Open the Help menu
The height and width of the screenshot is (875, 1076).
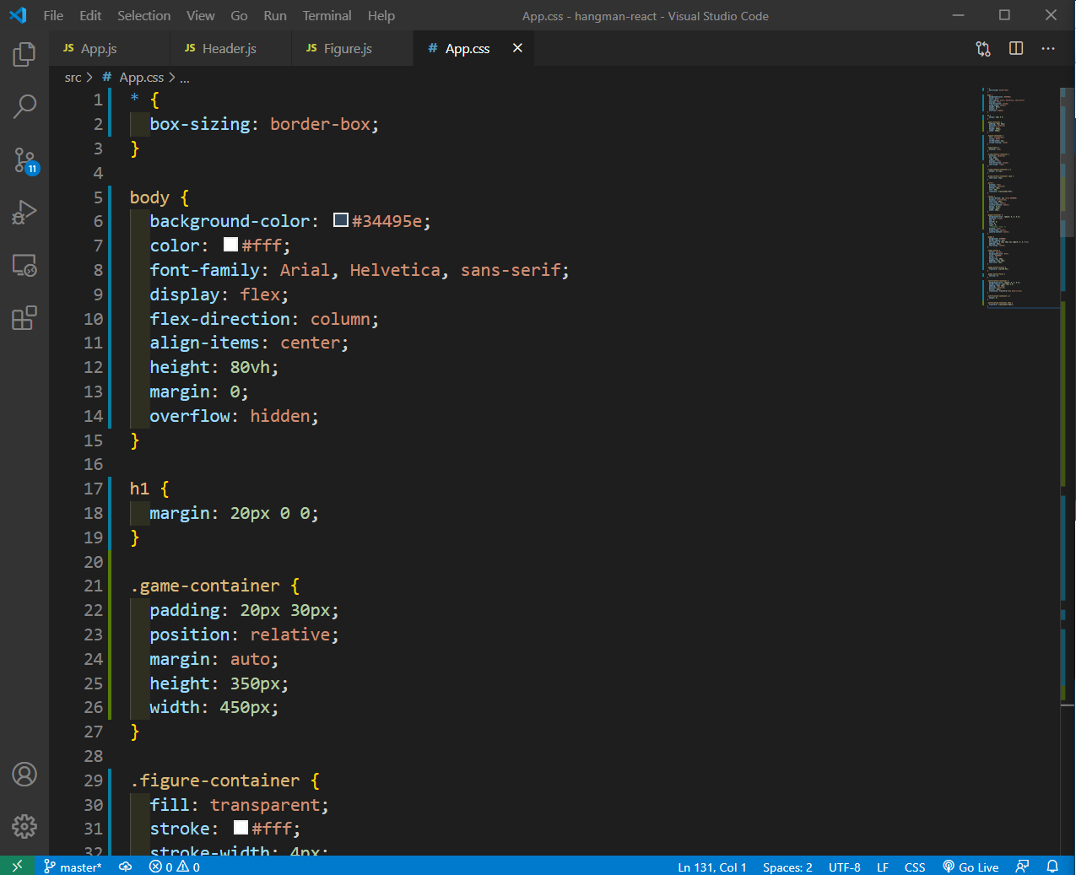381,15
